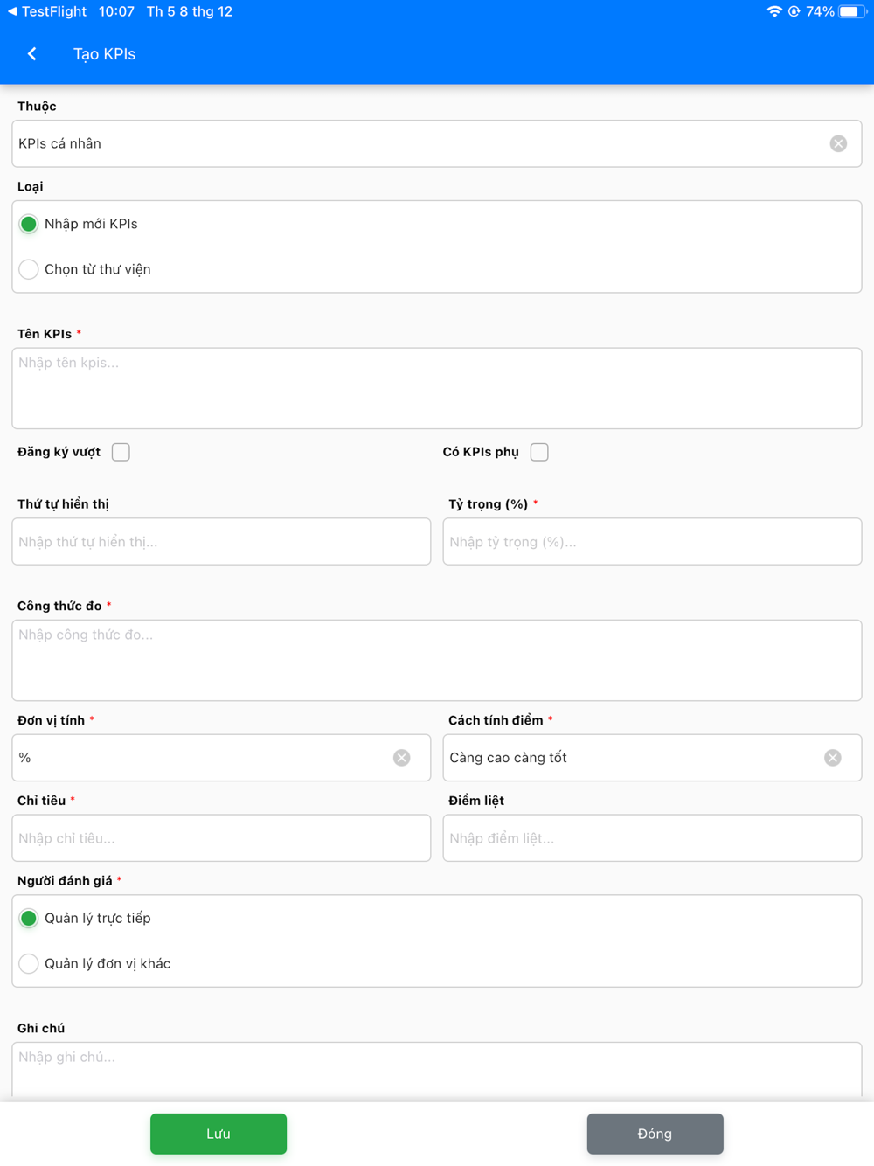Screen dimensions: 874x1166
Task: Tap the back arrow in header
Action: [32, 54]
